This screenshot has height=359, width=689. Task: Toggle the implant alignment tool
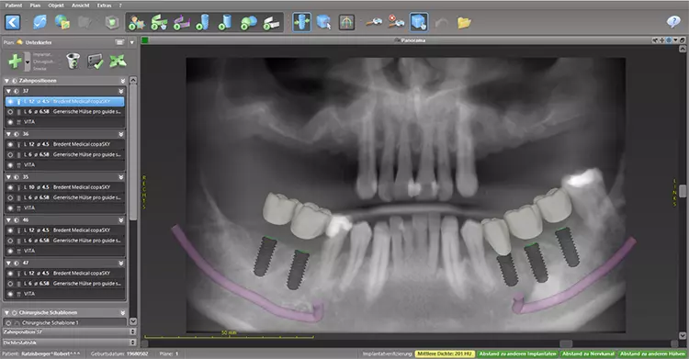302,22
